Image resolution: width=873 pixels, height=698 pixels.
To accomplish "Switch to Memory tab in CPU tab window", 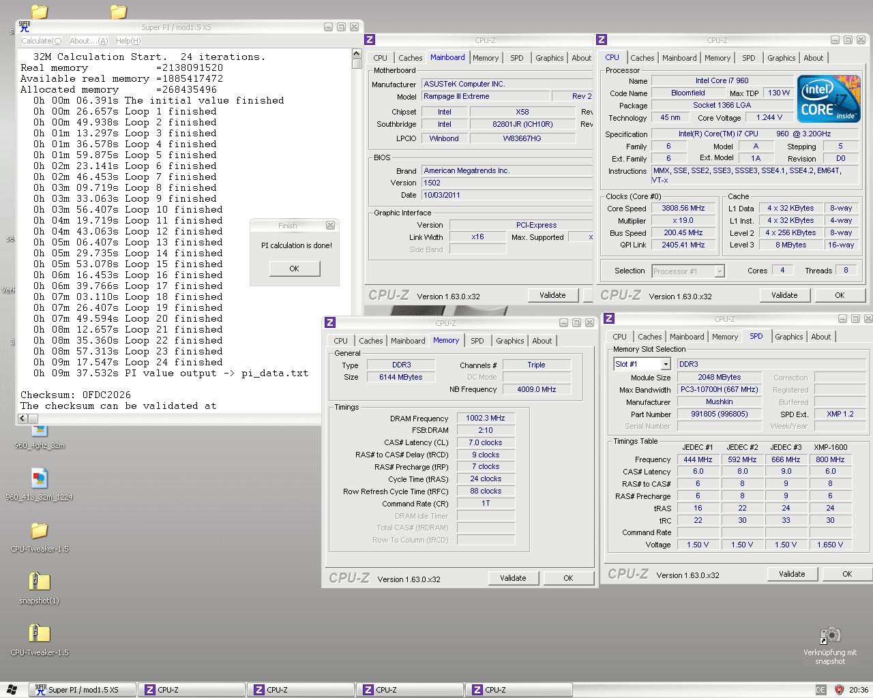I will pos(717,58).
